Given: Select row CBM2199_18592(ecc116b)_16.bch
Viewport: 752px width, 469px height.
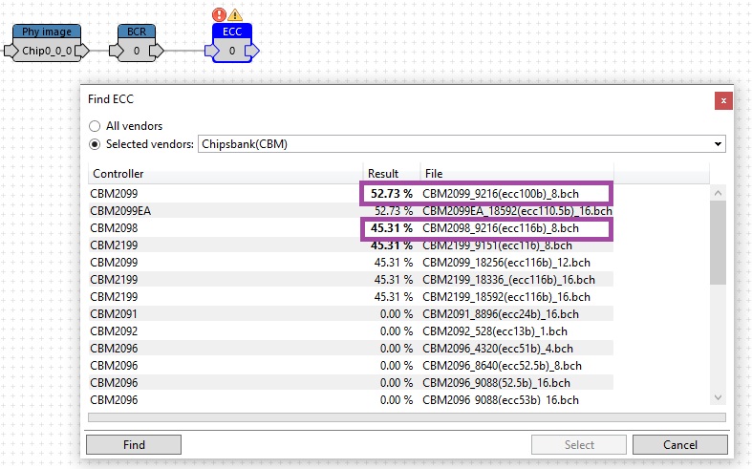Looking at the screenshot, I should 351,297.
